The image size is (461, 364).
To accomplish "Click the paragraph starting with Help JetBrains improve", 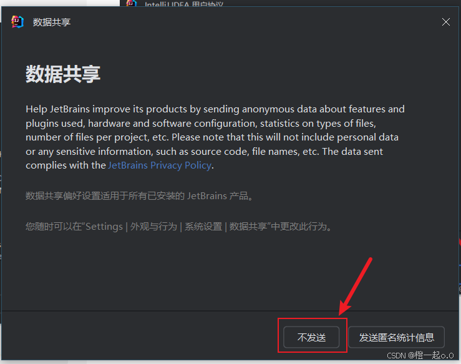I will (215, 137).
